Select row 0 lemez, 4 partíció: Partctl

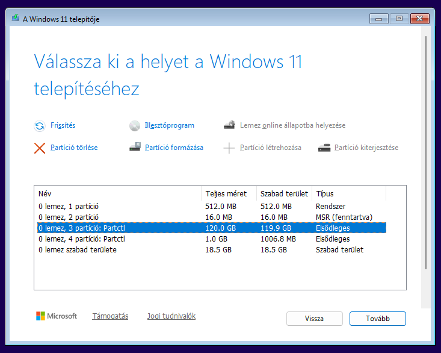coord(212,239)
